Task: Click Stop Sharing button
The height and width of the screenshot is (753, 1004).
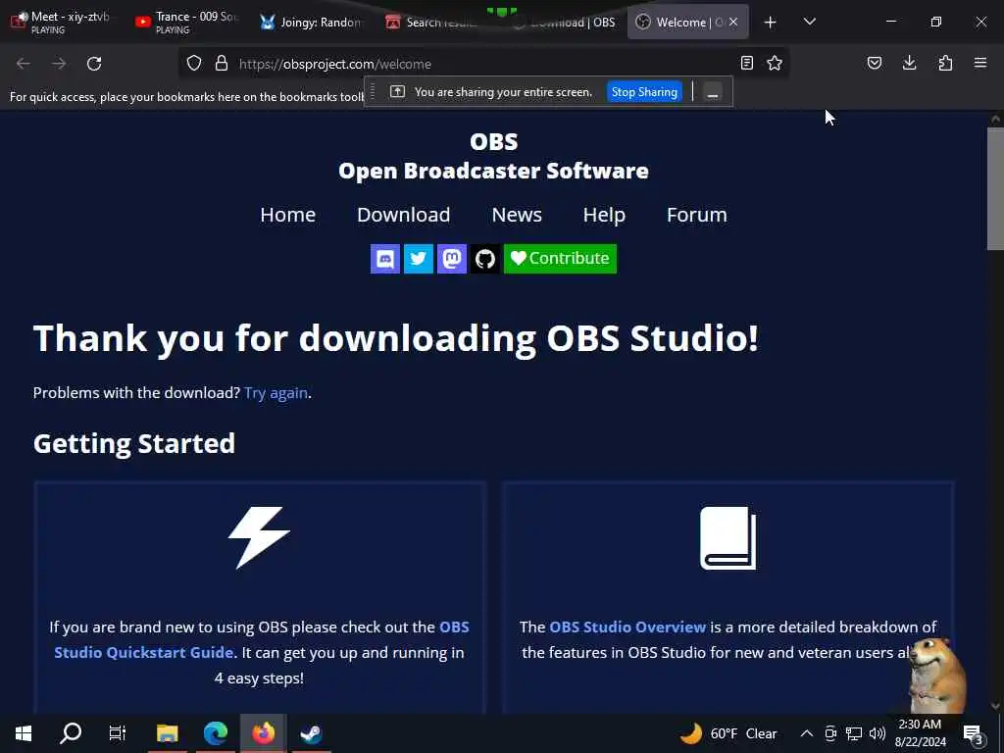Action: coord(644,92)
